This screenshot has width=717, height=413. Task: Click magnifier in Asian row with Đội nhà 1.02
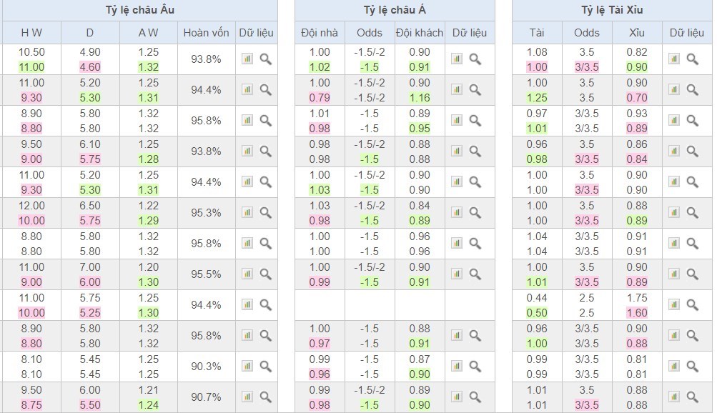coord(475,59)
